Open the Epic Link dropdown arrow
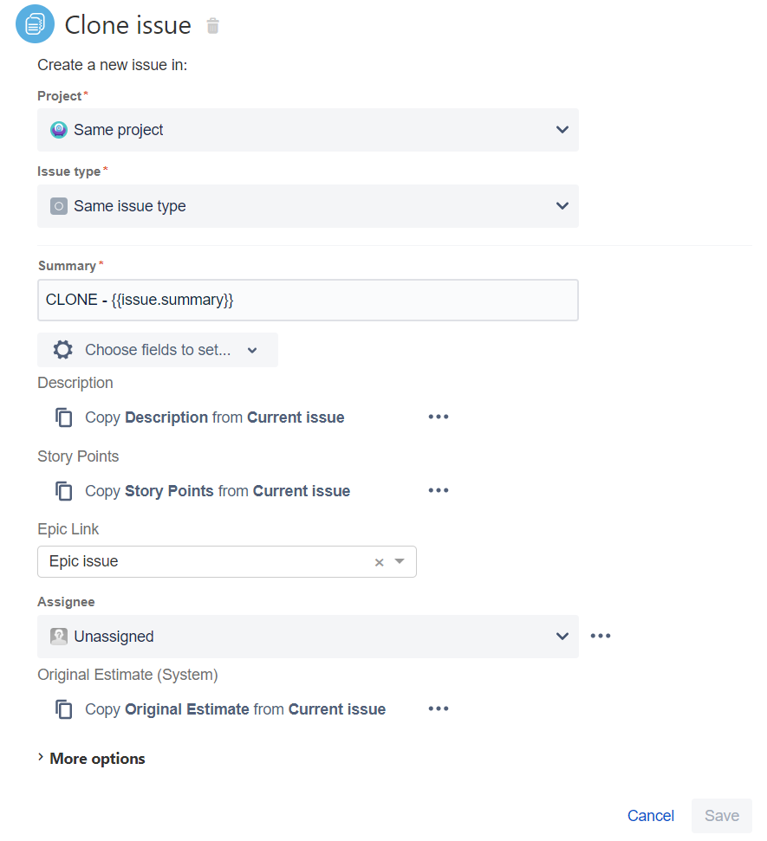Viewport: 767px width, 841px height. click(400, 561)
